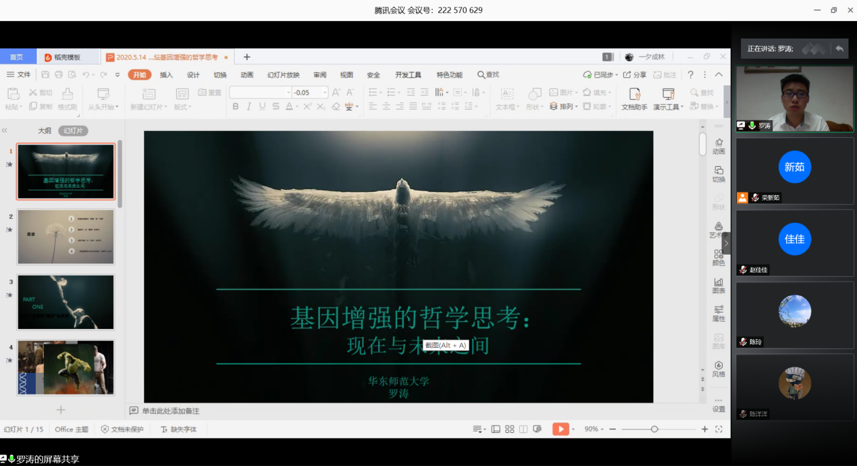Open the 90% zoom level dropdown

(594, 429)
